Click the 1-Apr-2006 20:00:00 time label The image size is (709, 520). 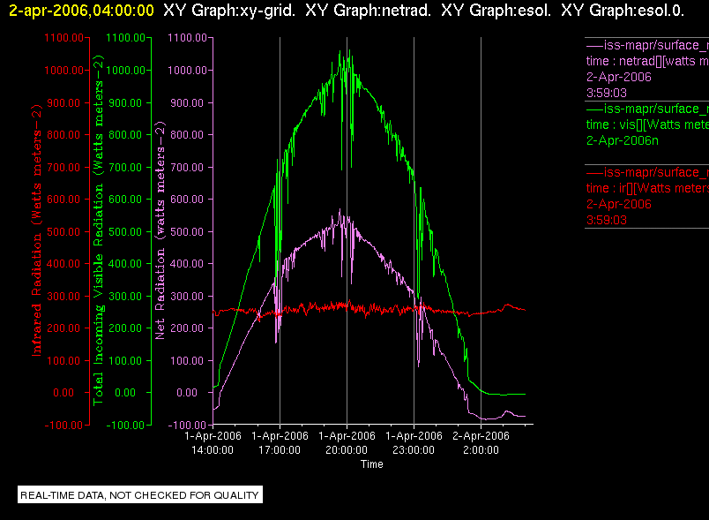coord(347,443)
